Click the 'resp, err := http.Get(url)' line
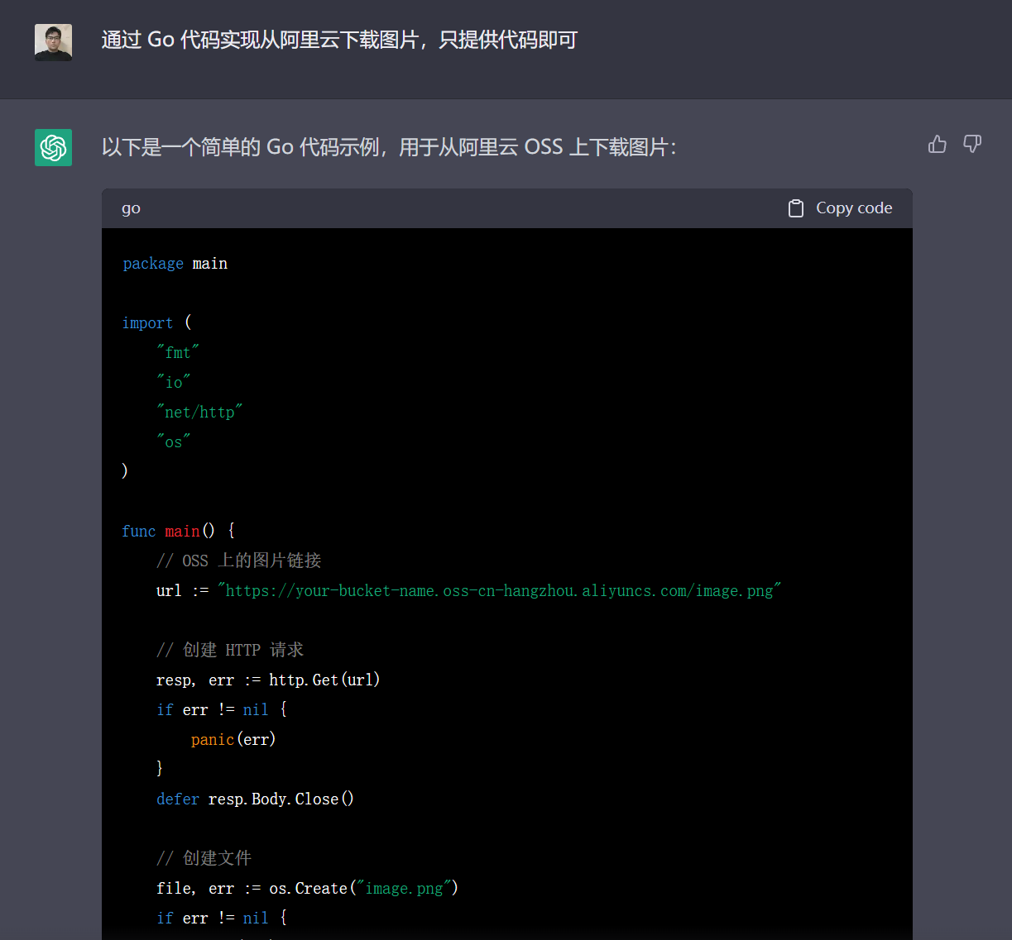The height and width of the screenshot is (940, 1012). click(x=268, y=680)
